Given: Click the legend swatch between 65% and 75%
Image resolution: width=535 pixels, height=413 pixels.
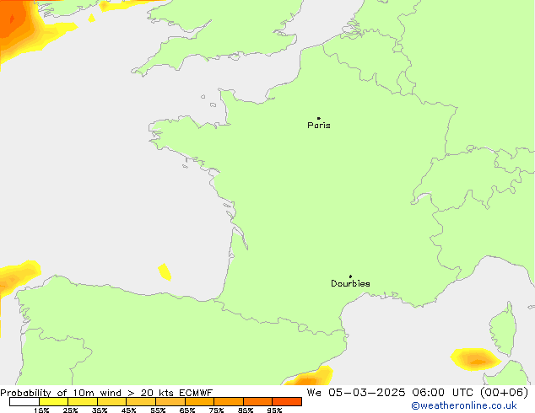Looking at the screenshot, I should [x=200, y=402].
